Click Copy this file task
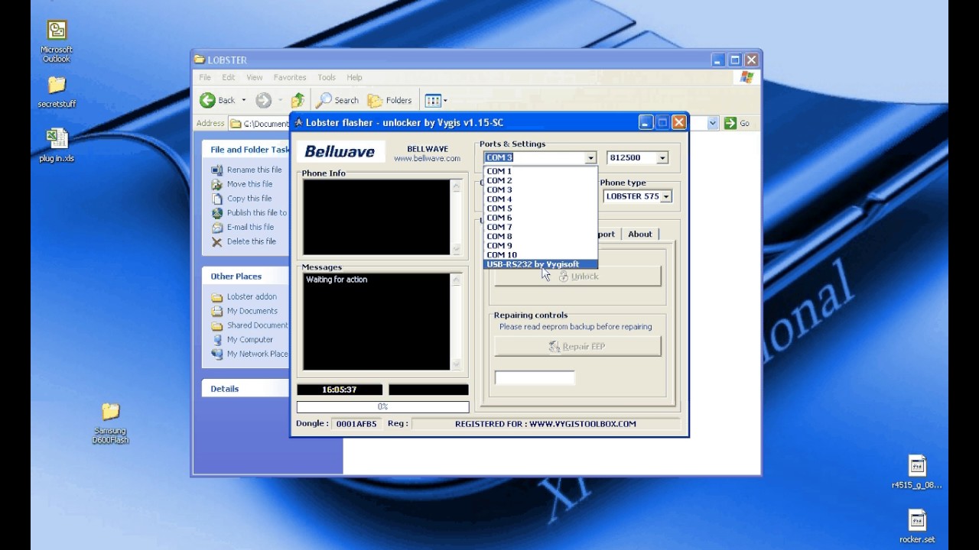 [x=242, y=199]
